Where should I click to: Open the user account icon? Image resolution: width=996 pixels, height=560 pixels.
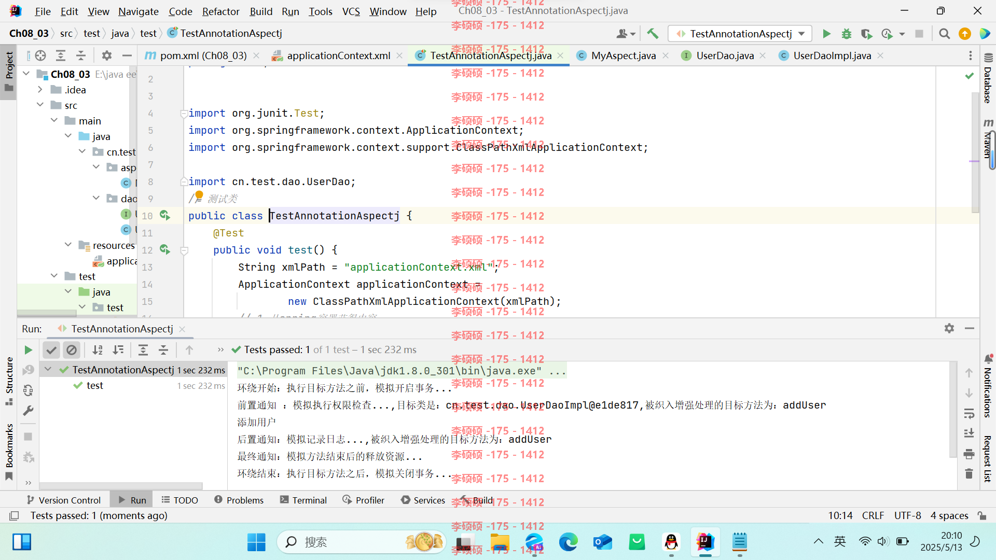click(x=625, y=34)
